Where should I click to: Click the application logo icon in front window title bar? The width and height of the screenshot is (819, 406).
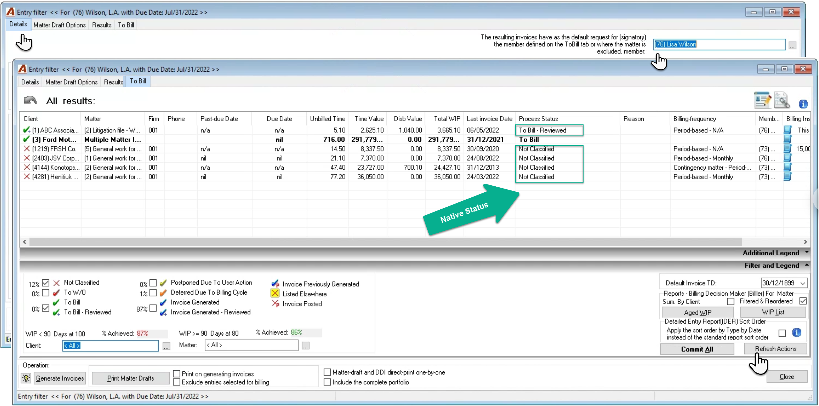click(22, 69)
